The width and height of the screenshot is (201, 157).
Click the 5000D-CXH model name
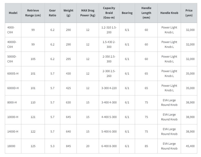click(12, 59)
